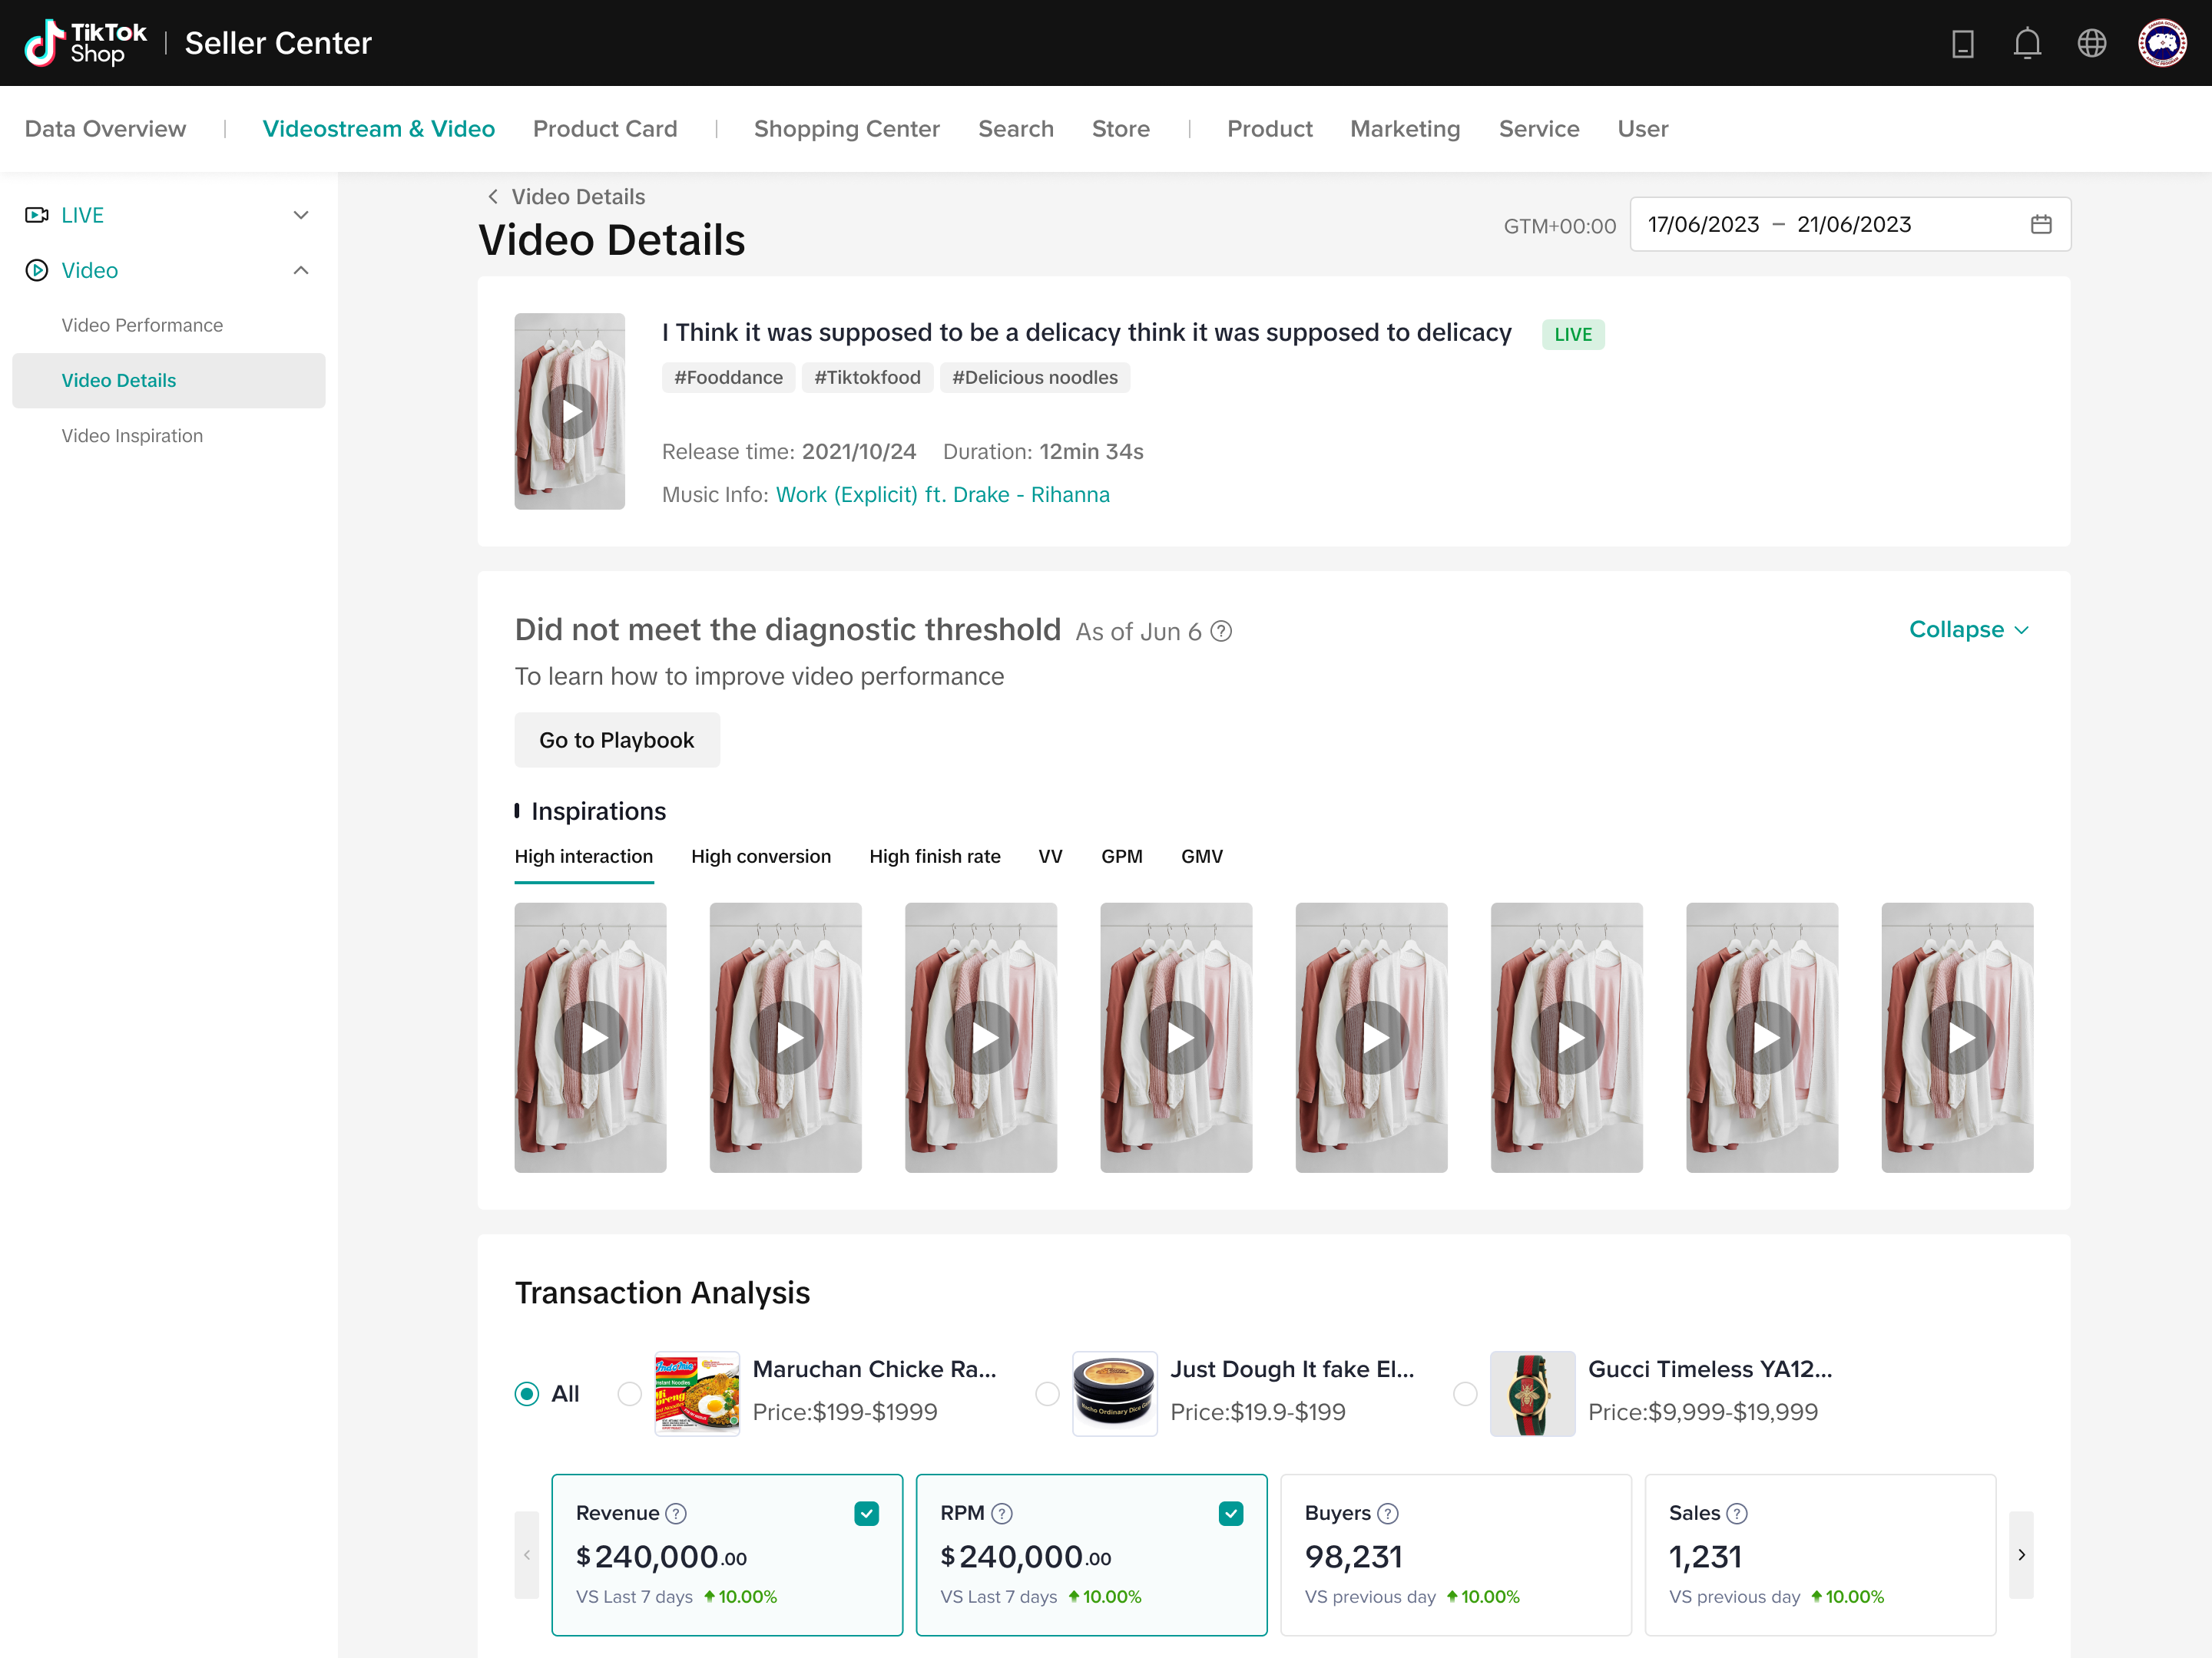Open the Rihanna Work music info link

(942, 494)
